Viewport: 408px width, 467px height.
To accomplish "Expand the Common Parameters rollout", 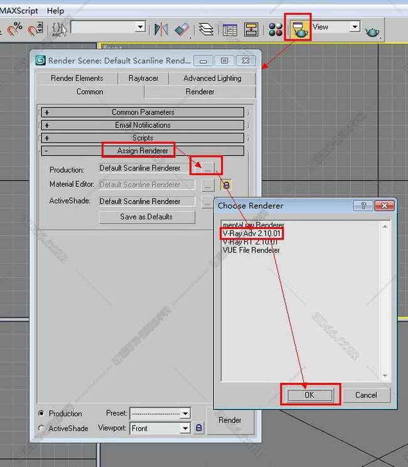I will click(x=142, y=112).
